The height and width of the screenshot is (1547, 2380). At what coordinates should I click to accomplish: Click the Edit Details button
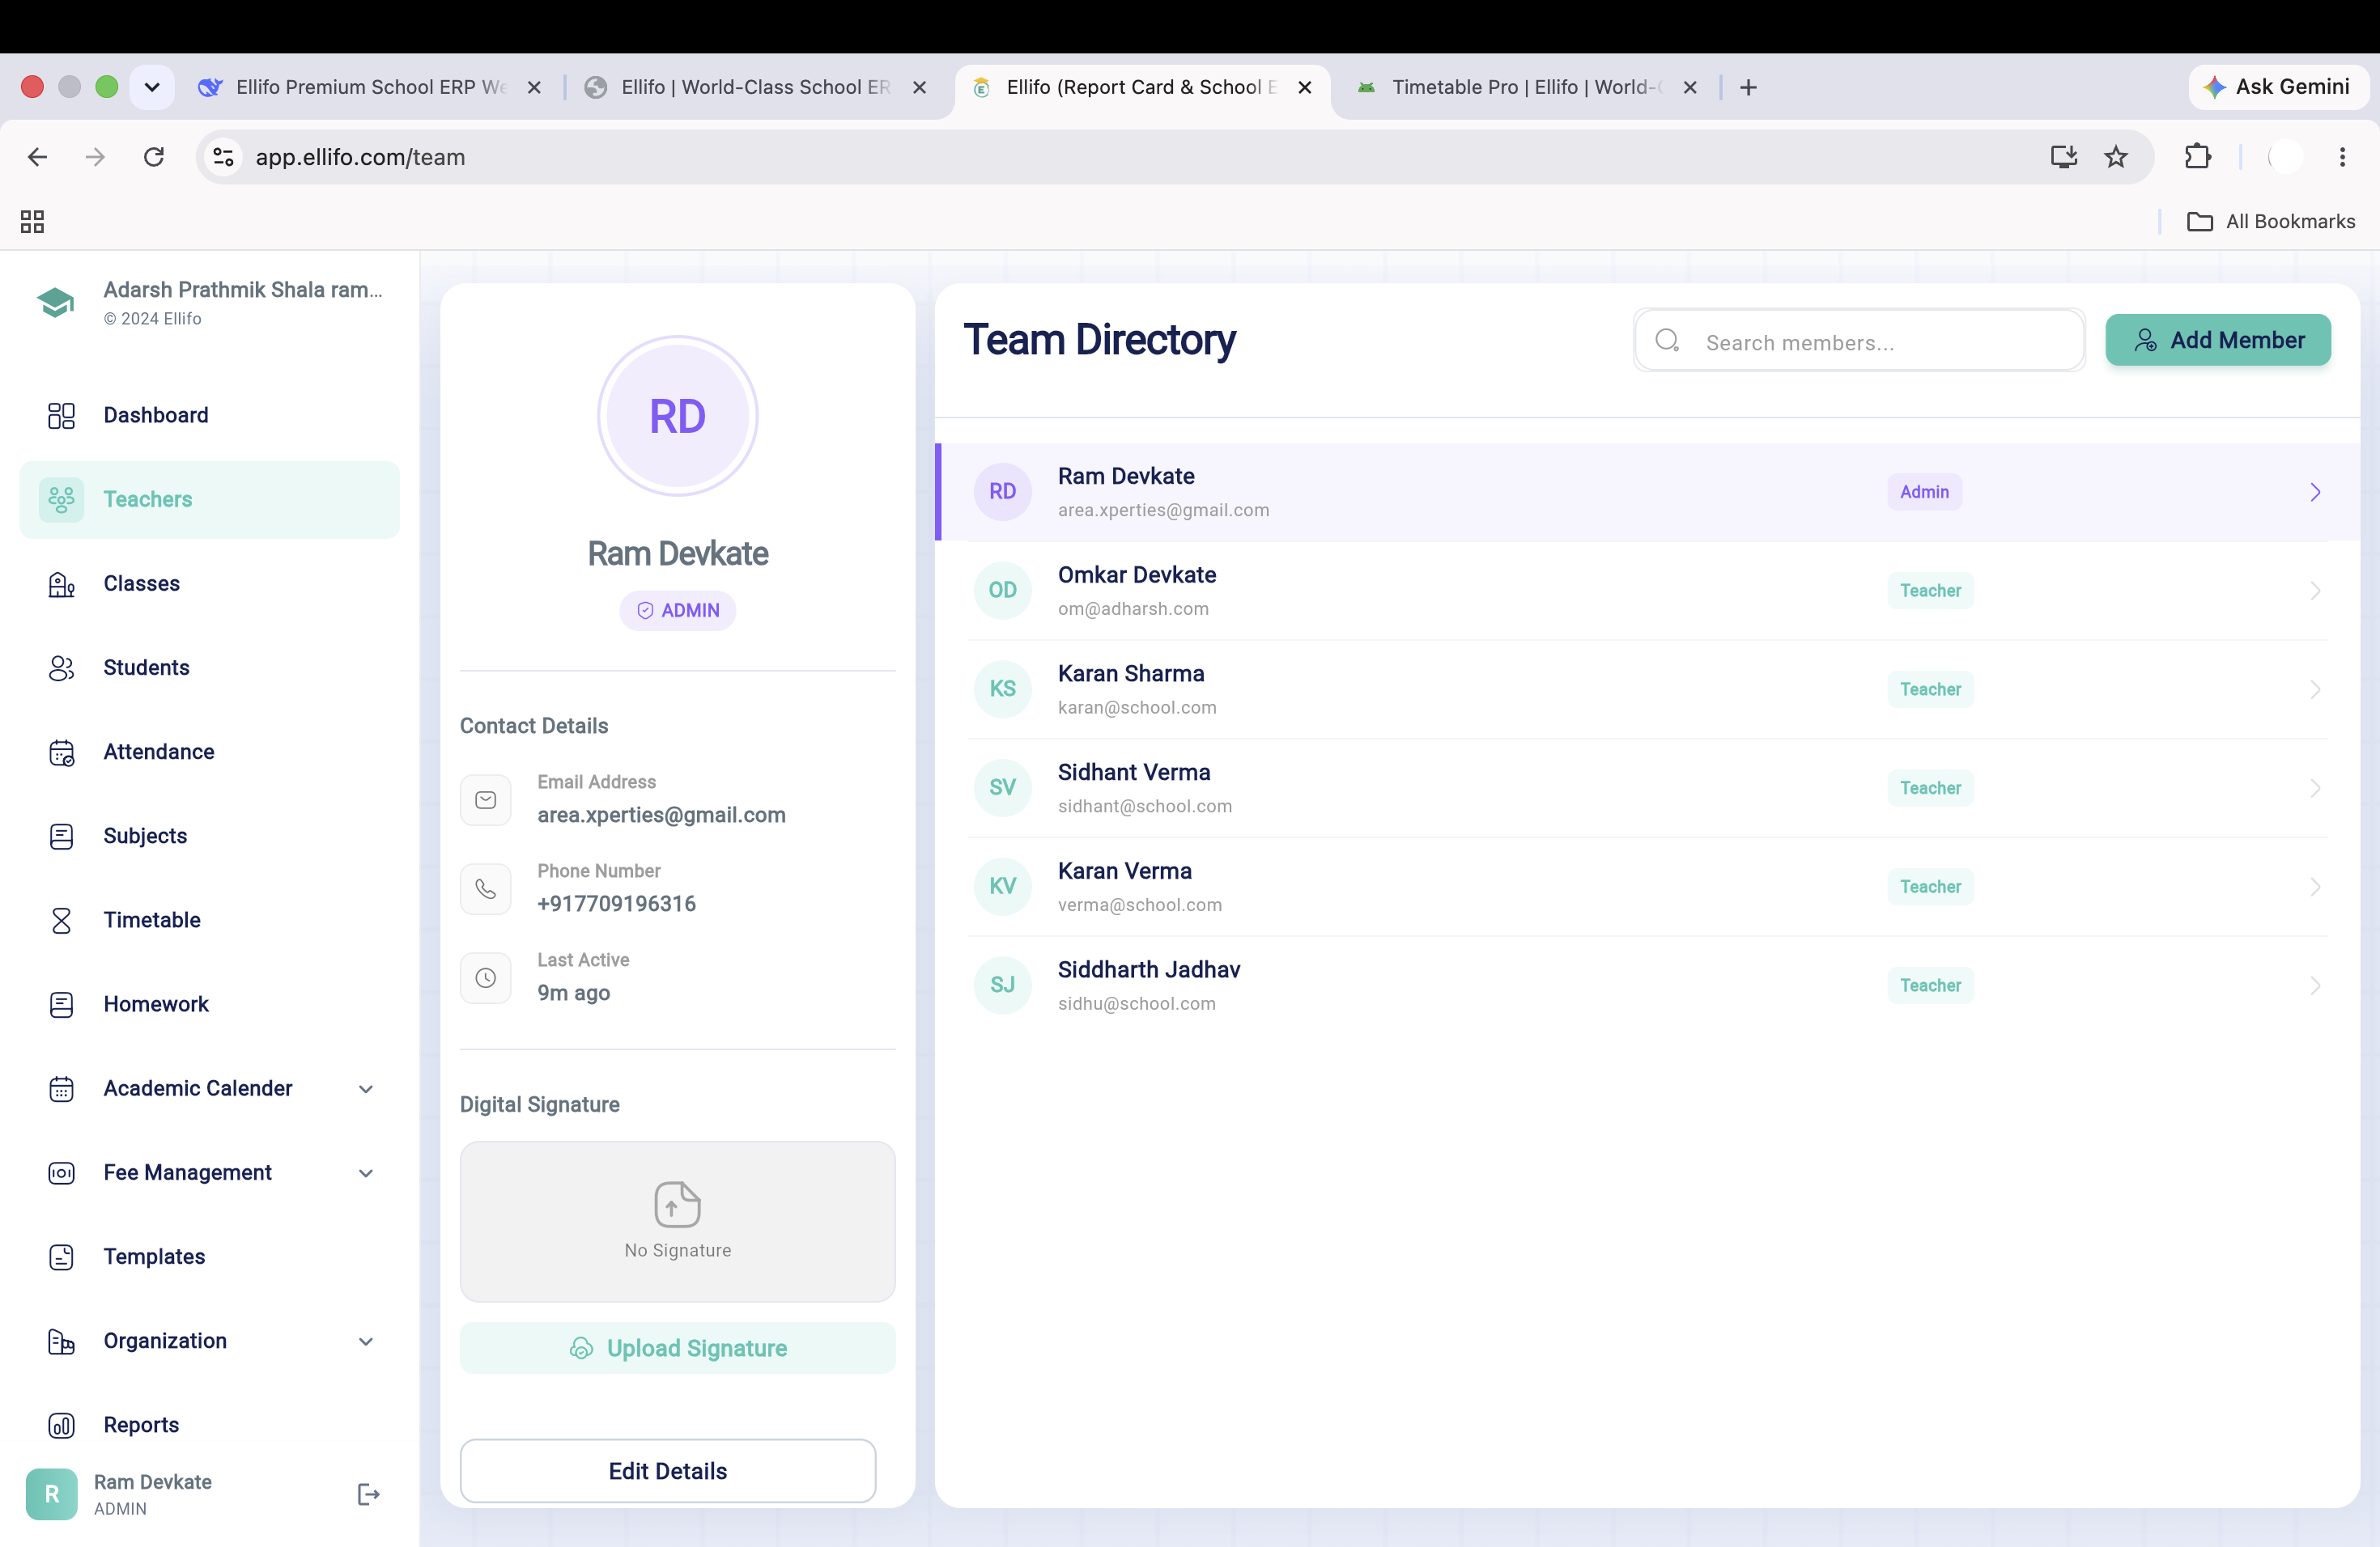(667, 1471)
